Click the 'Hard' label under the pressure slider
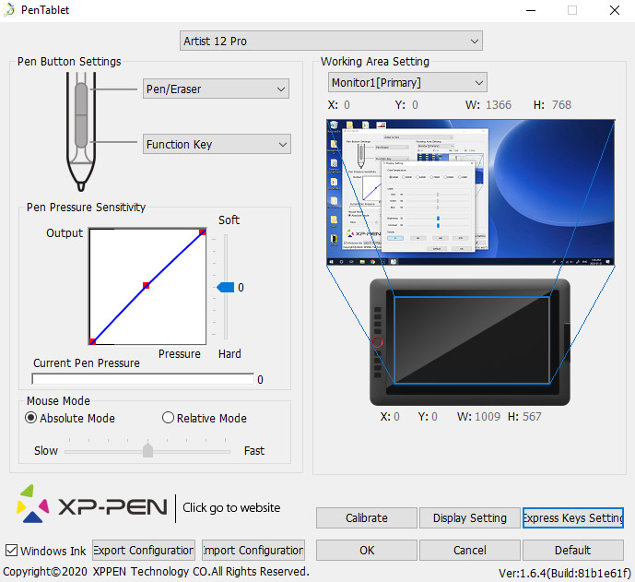 pyautogui.click(x=229, y=354)
